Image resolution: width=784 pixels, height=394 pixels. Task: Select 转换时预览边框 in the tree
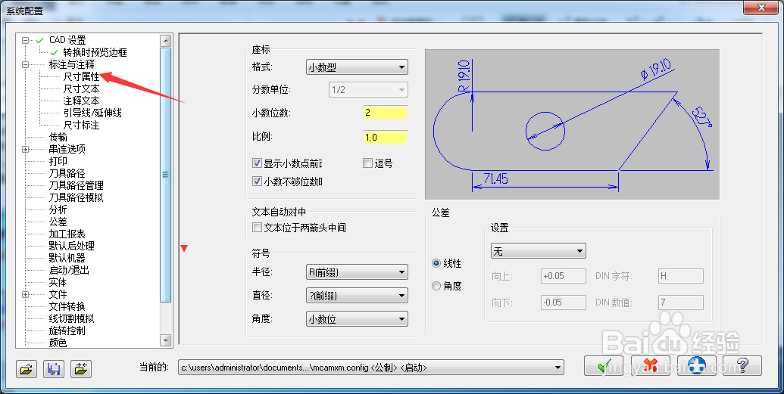(x=95, y=52)
